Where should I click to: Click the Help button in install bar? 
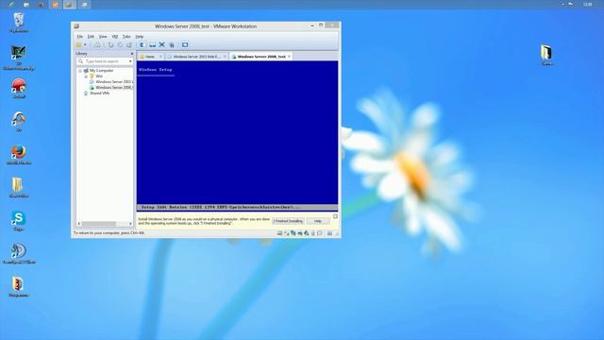[318, 221]
